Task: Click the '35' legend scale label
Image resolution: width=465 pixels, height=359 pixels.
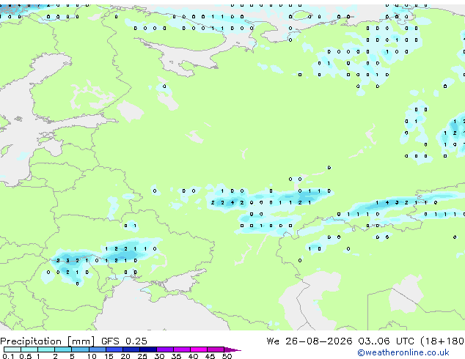Action: tap(176, 356)
